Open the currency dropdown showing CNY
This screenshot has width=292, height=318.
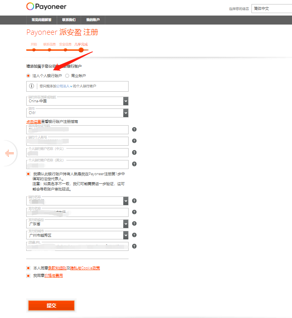coord(77,113)
